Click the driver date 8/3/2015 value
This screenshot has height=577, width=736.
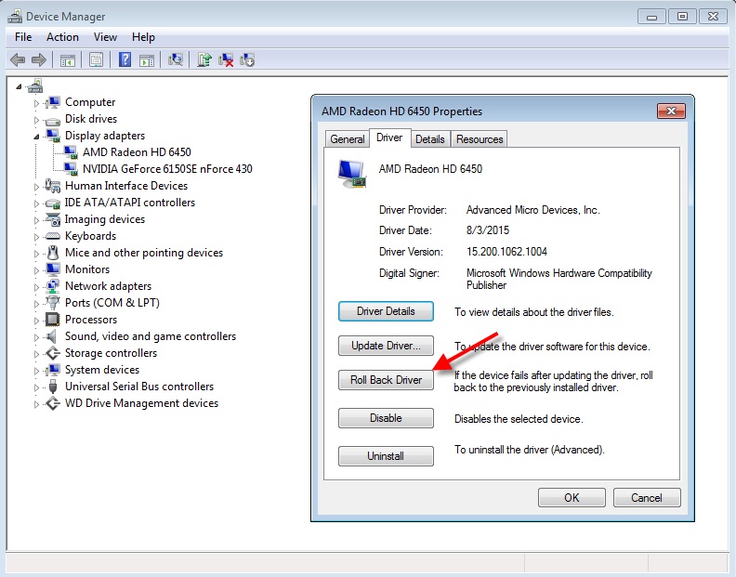coord(488,230)
